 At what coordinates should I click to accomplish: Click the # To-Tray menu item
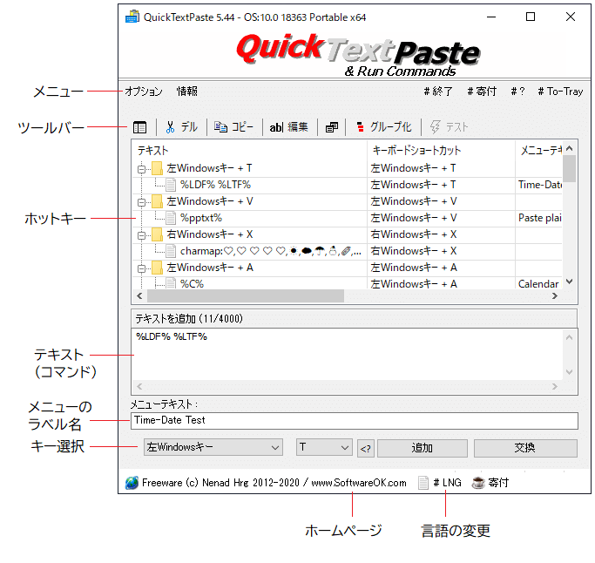(x=560, y=92)
